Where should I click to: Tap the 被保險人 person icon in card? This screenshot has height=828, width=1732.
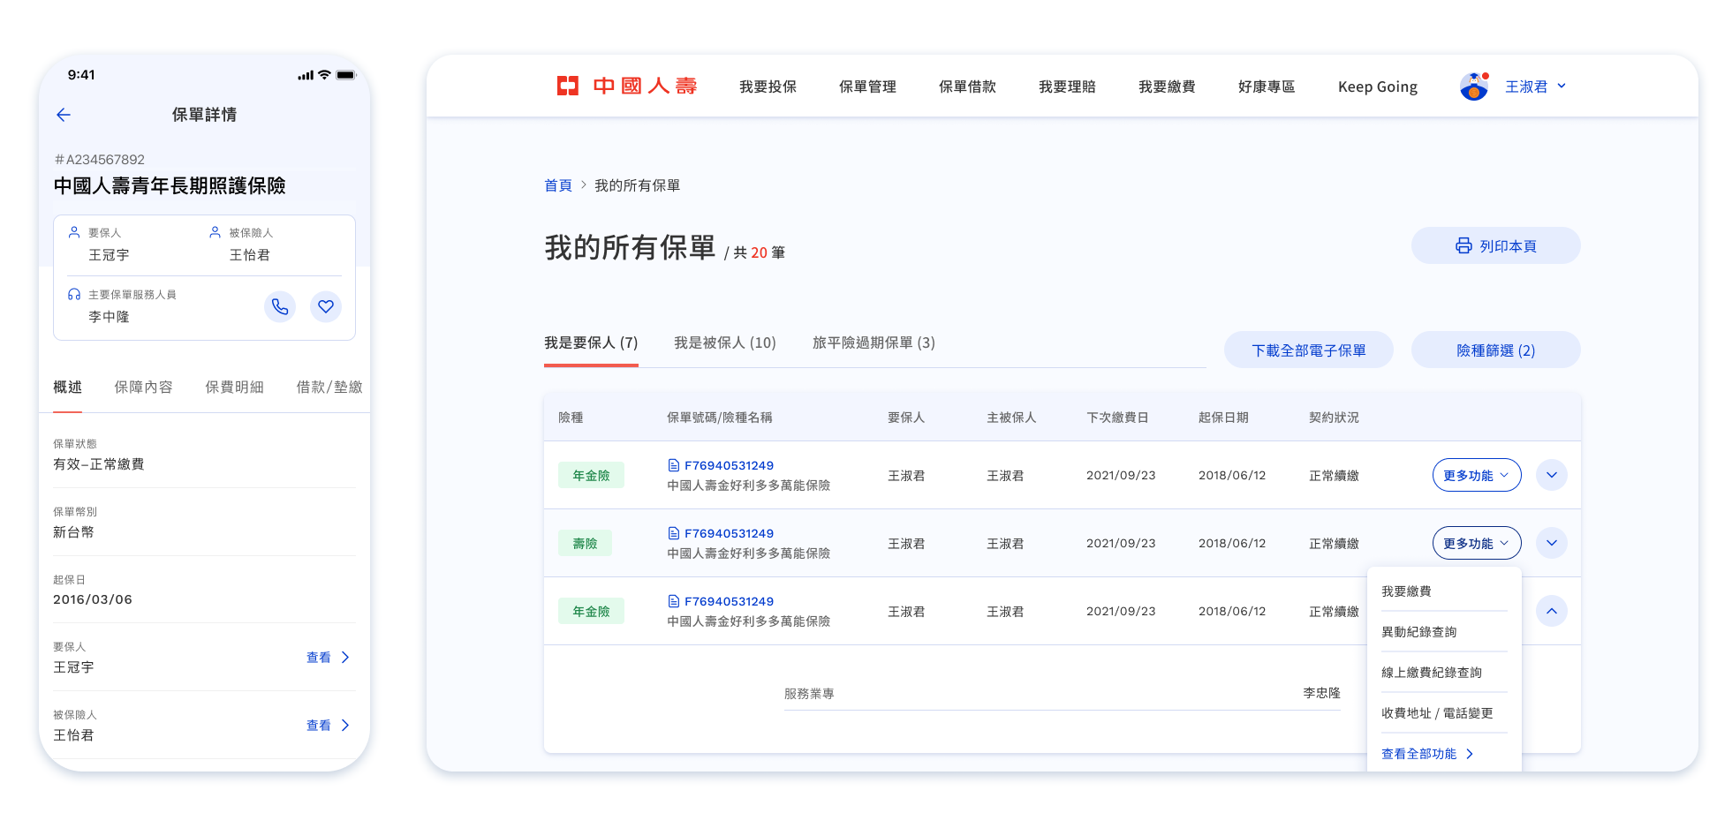(x=215, y=232)
